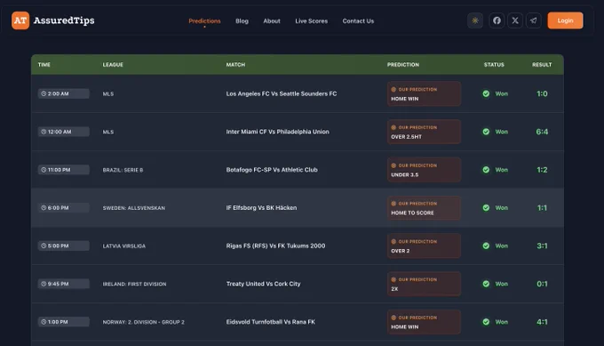Click the clock icon beside 12:00 AM
The image size is (604, 346).
coord(44,132)
